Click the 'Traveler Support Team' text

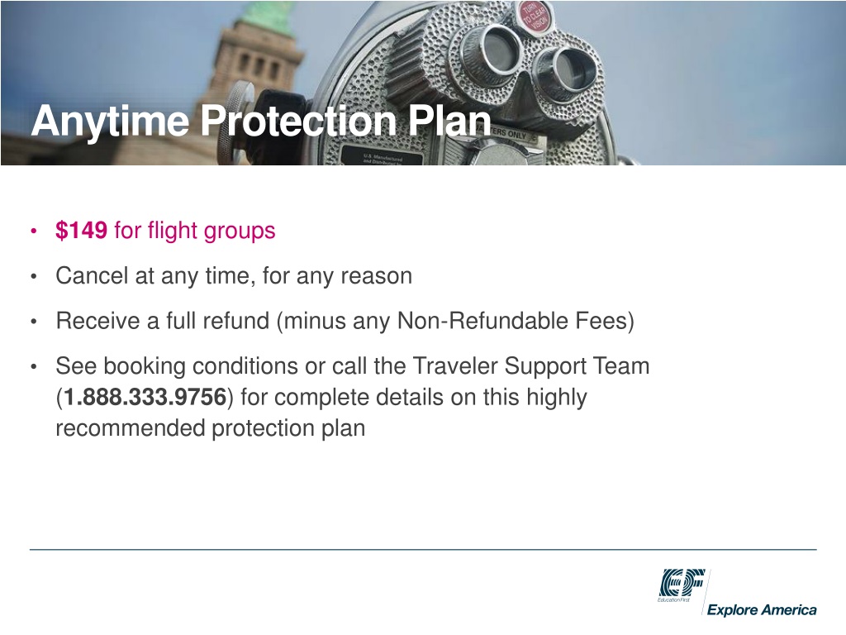pos(530,366)
